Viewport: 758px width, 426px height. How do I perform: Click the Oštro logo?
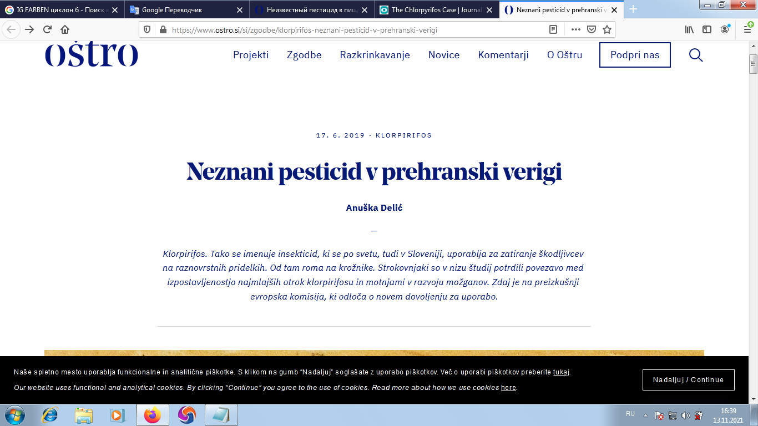click(92, 54)
